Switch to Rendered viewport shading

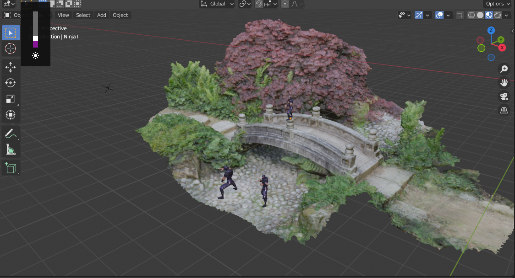(498, 15)
